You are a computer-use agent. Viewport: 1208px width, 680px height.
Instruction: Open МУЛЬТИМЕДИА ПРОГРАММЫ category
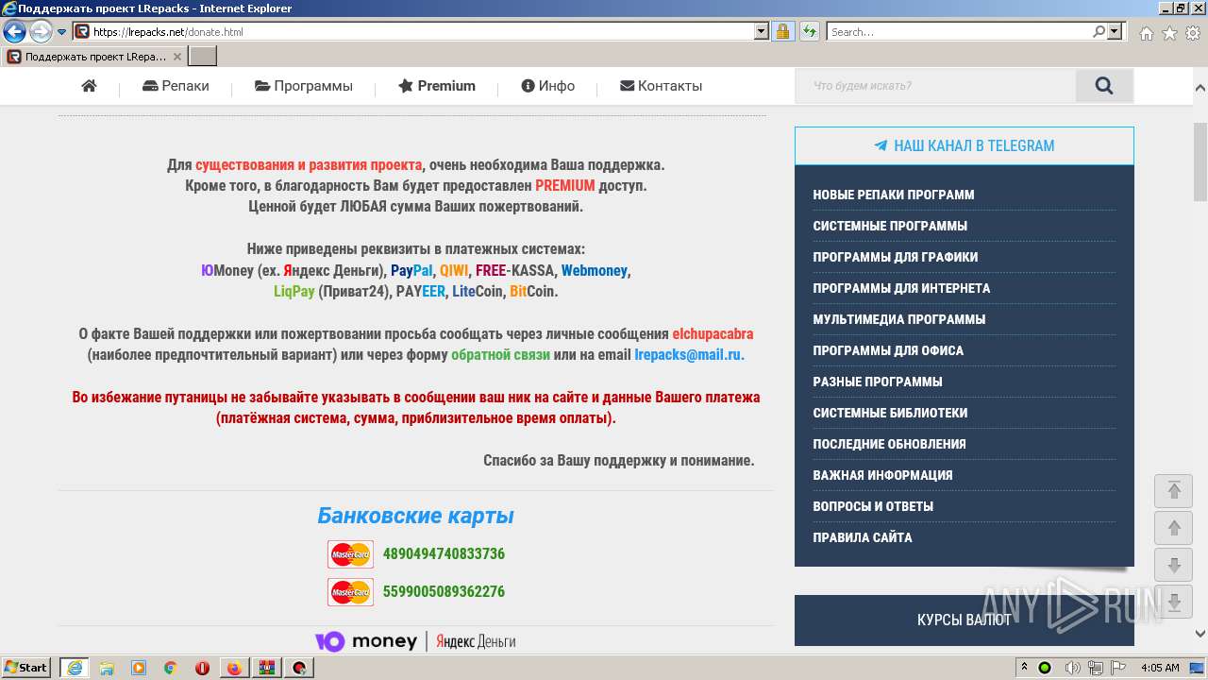pyautogui.click(x=899, y=319)
